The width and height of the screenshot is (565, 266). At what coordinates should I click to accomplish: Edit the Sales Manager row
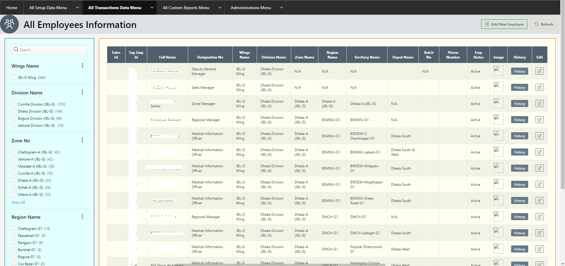pyautogui.click(x=539, y=87)
